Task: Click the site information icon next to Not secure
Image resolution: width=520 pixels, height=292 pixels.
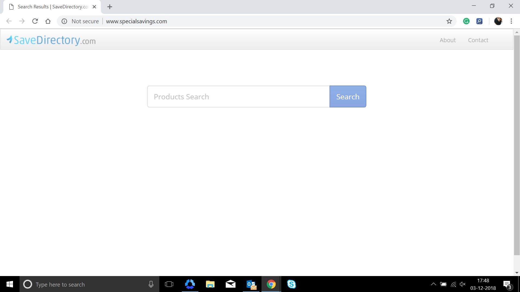Action: 64,21
